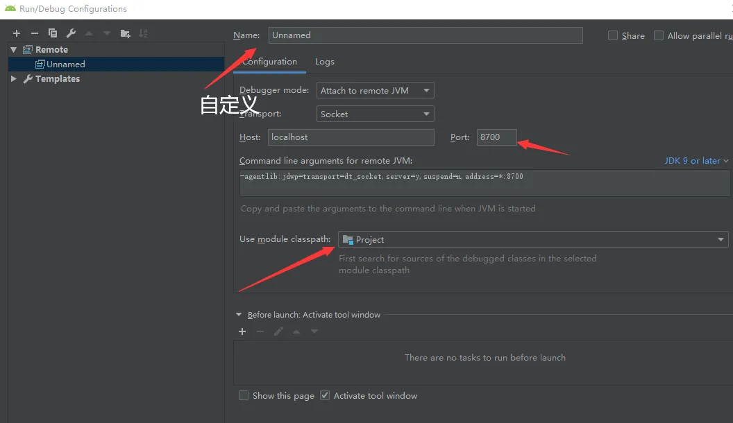Image resolution: width=733 pixels, height=423 pixels.
Task: Enable the Show this page checkbox
Action: tap(244, 396)
